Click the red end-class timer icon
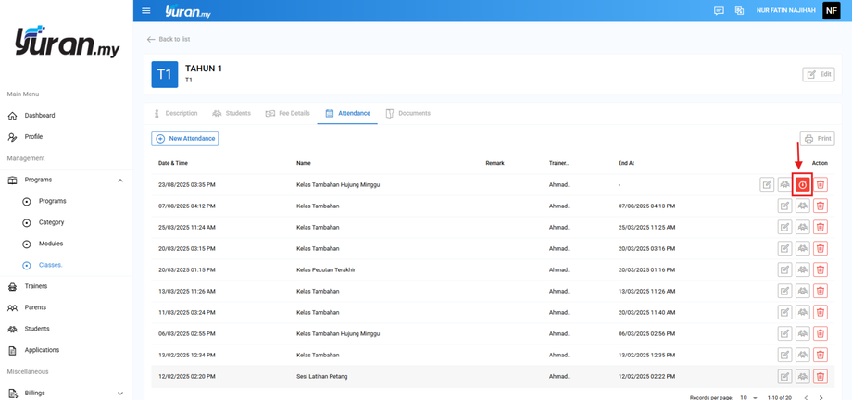Image resolution: width=852 pixels, height=400 pixels. point(803,185)
